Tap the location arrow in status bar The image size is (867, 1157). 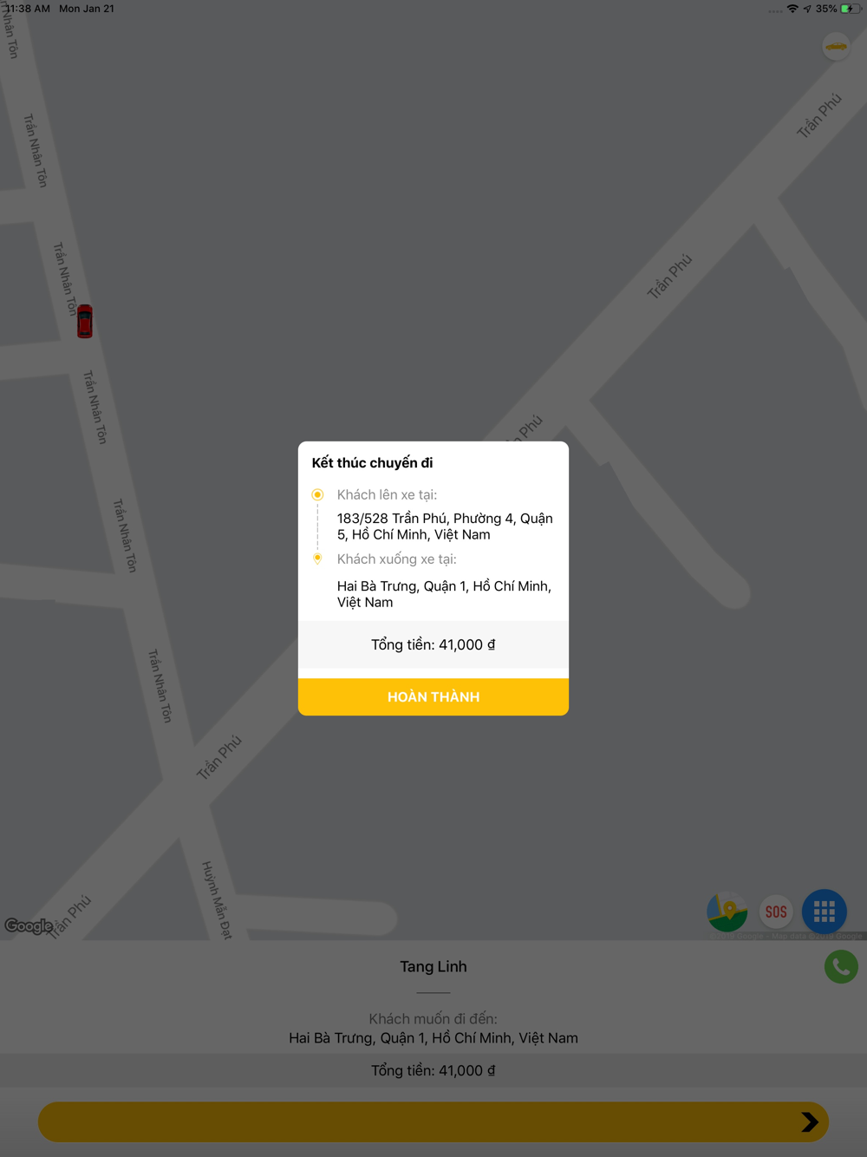click(807, 9)
